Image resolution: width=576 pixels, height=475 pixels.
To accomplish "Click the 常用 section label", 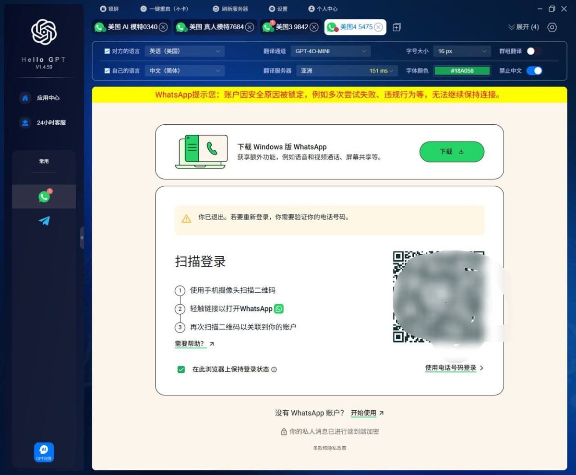I will (44, 161).
